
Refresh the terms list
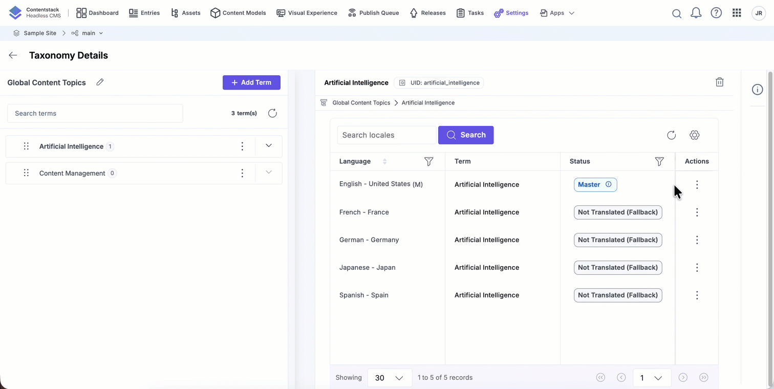[272, 113]
